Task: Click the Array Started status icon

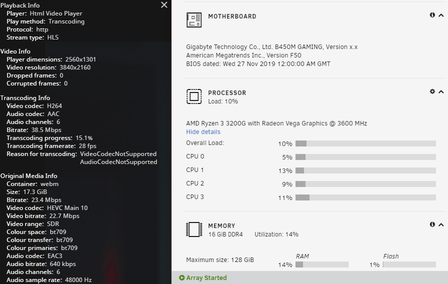Action: point(182,277)
